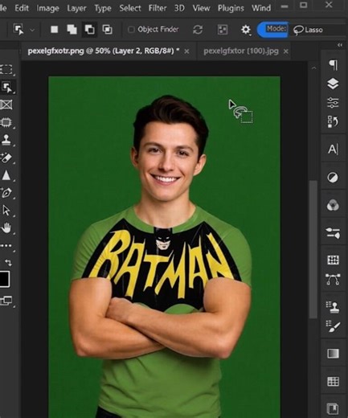This screenshot has width=348, height=418.
Task: Open the Brush Settings panel
Action: click(333, 233)
